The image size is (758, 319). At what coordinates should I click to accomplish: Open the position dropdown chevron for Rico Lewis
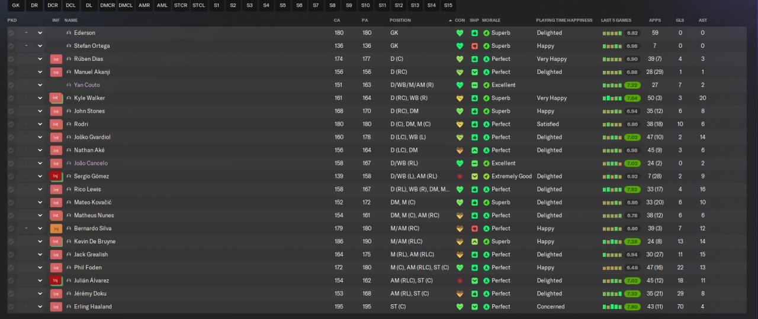40,189
